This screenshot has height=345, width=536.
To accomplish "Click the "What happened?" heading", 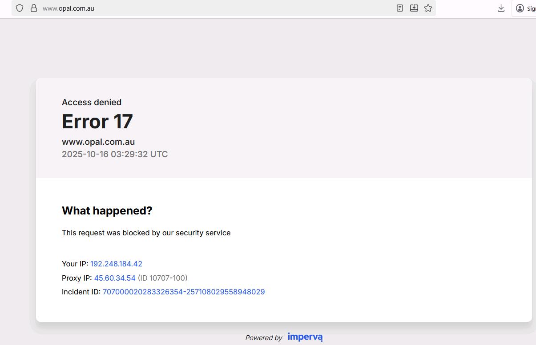I will tap(107, 210).
